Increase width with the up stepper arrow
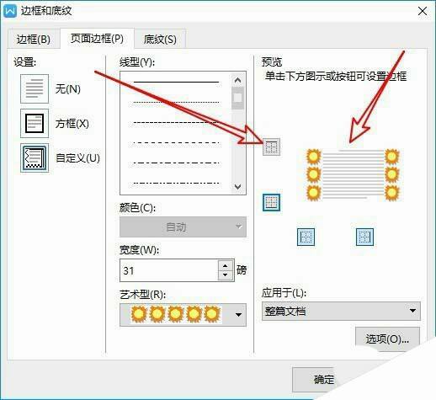This screenshot has height=400, width=436. [226, 265]
